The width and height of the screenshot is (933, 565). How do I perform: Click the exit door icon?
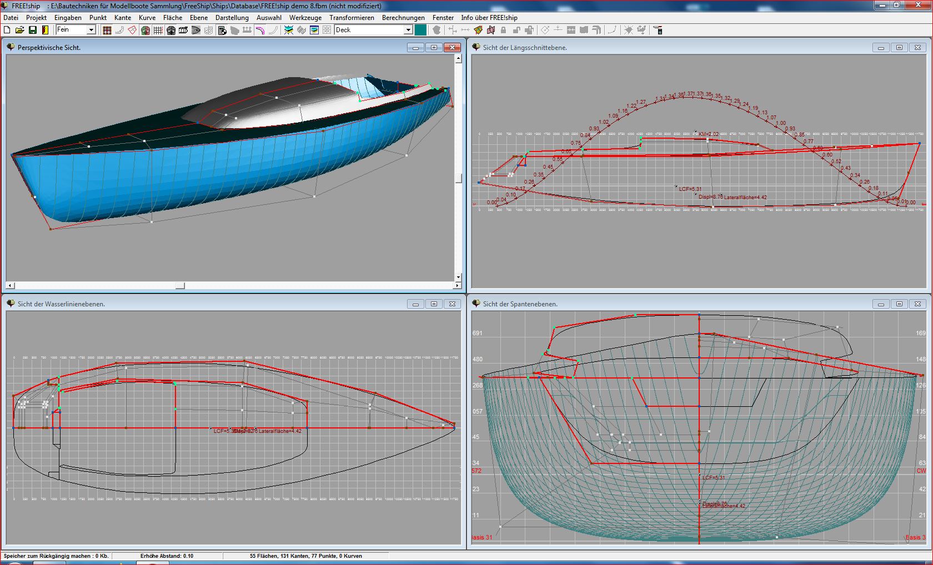point(45,30)
